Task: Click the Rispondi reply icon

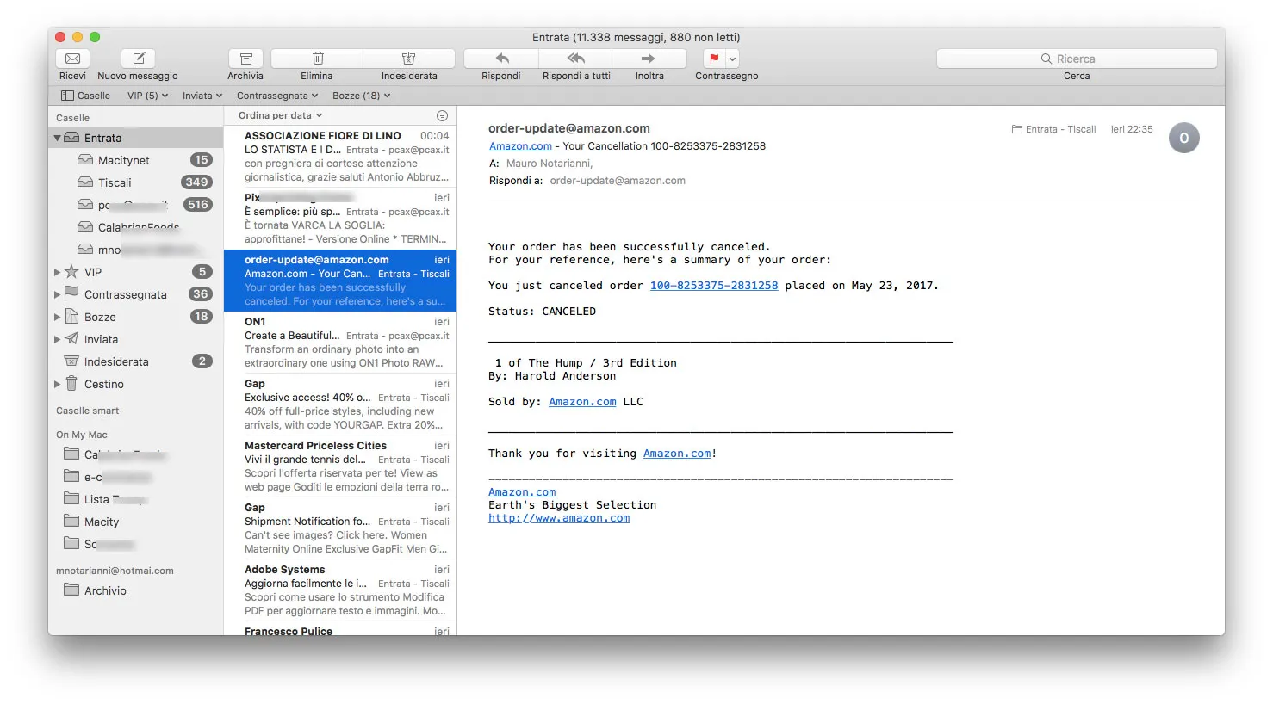Action: pyautogui.click(x=500, y=59)
